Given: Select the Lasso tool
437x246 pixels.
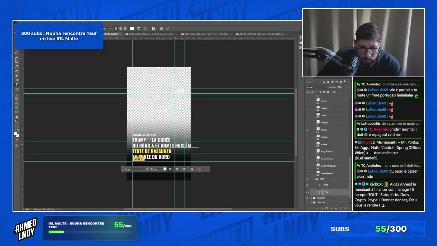Looking at the screenshot, I should pyautogui.click(x=16, y=53).
